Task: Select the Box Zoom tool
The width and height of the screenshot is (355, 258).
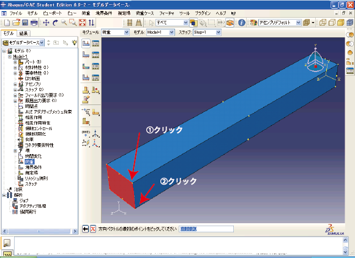Action: [x=73, y=23]
